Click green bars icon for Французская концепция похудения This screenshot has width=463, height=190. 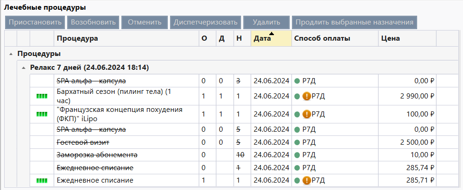point(42,113)
